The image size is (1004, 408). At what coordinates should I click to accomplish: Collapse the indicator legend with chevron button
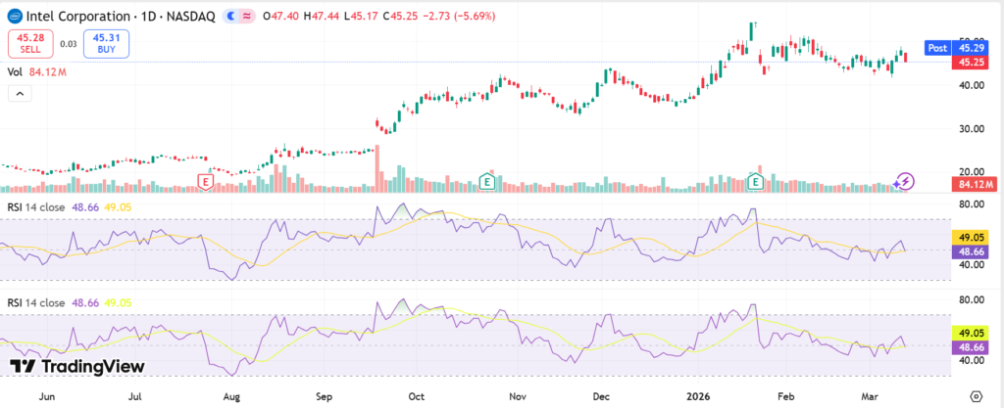pos(19,94)
